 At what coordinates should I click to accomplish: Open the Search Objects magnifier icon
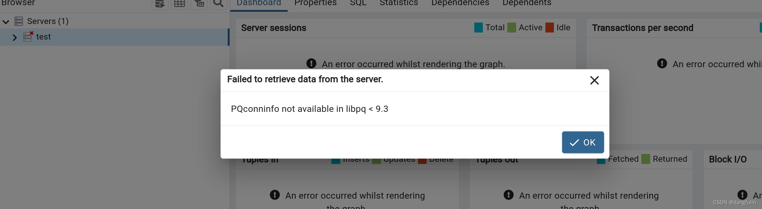[x=218, y=4]
